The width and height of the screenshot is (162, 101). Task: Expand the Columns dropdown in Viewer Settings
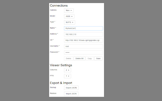(68, 70)
